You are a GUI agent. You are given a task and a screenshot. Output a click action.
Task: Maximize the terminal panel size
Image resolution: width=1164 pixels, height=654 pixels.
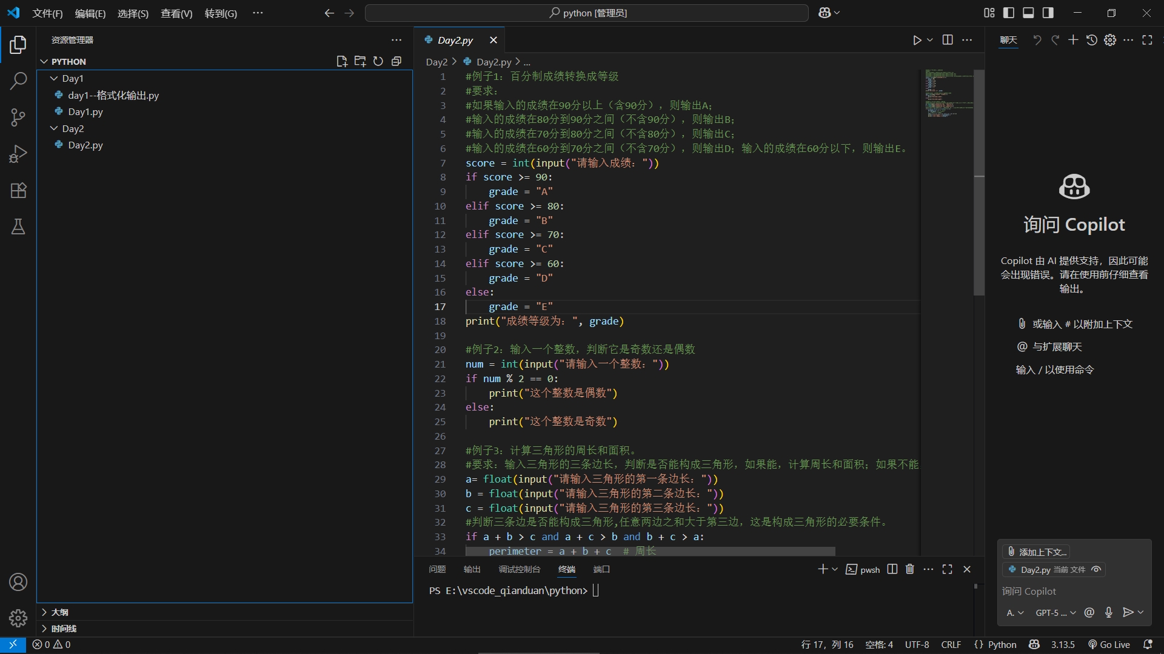[947, 569]
